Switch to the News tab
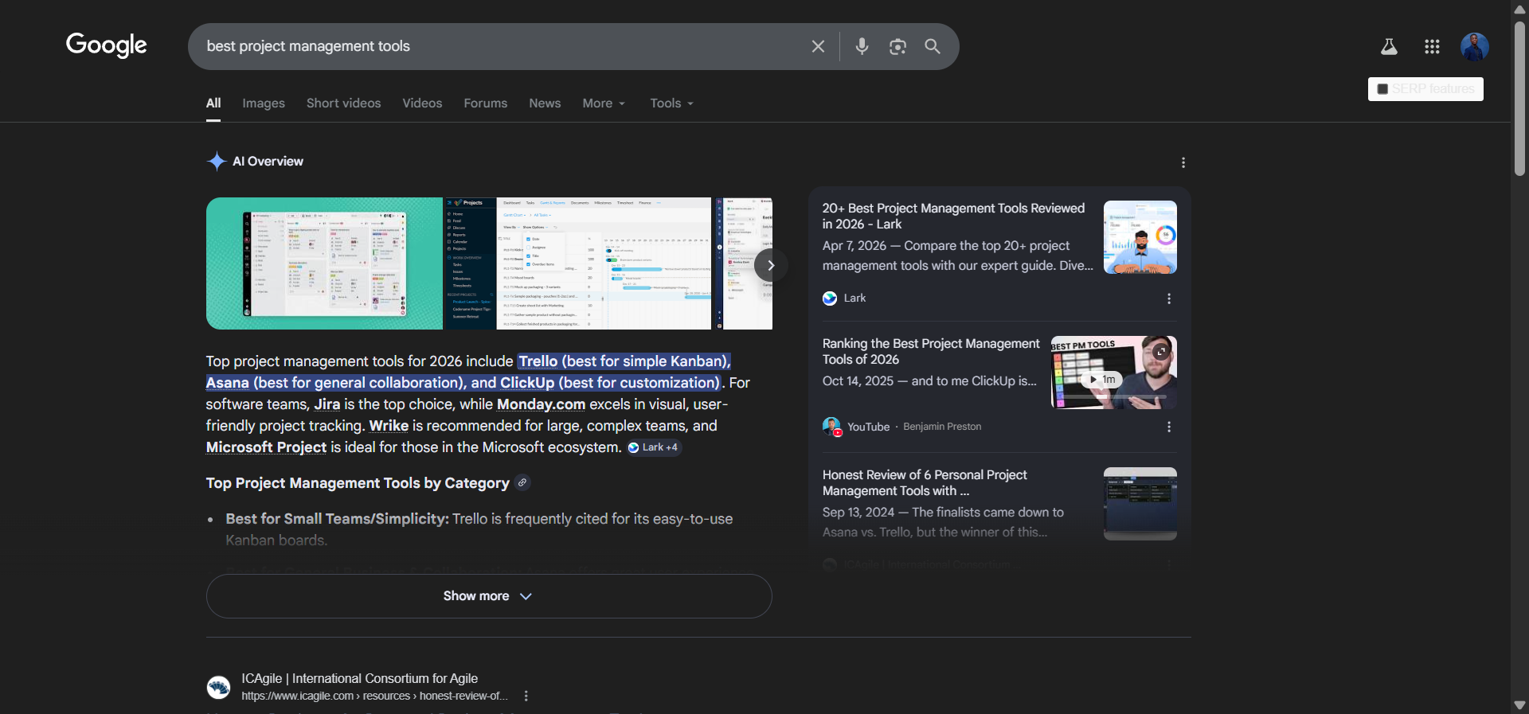 545,103
